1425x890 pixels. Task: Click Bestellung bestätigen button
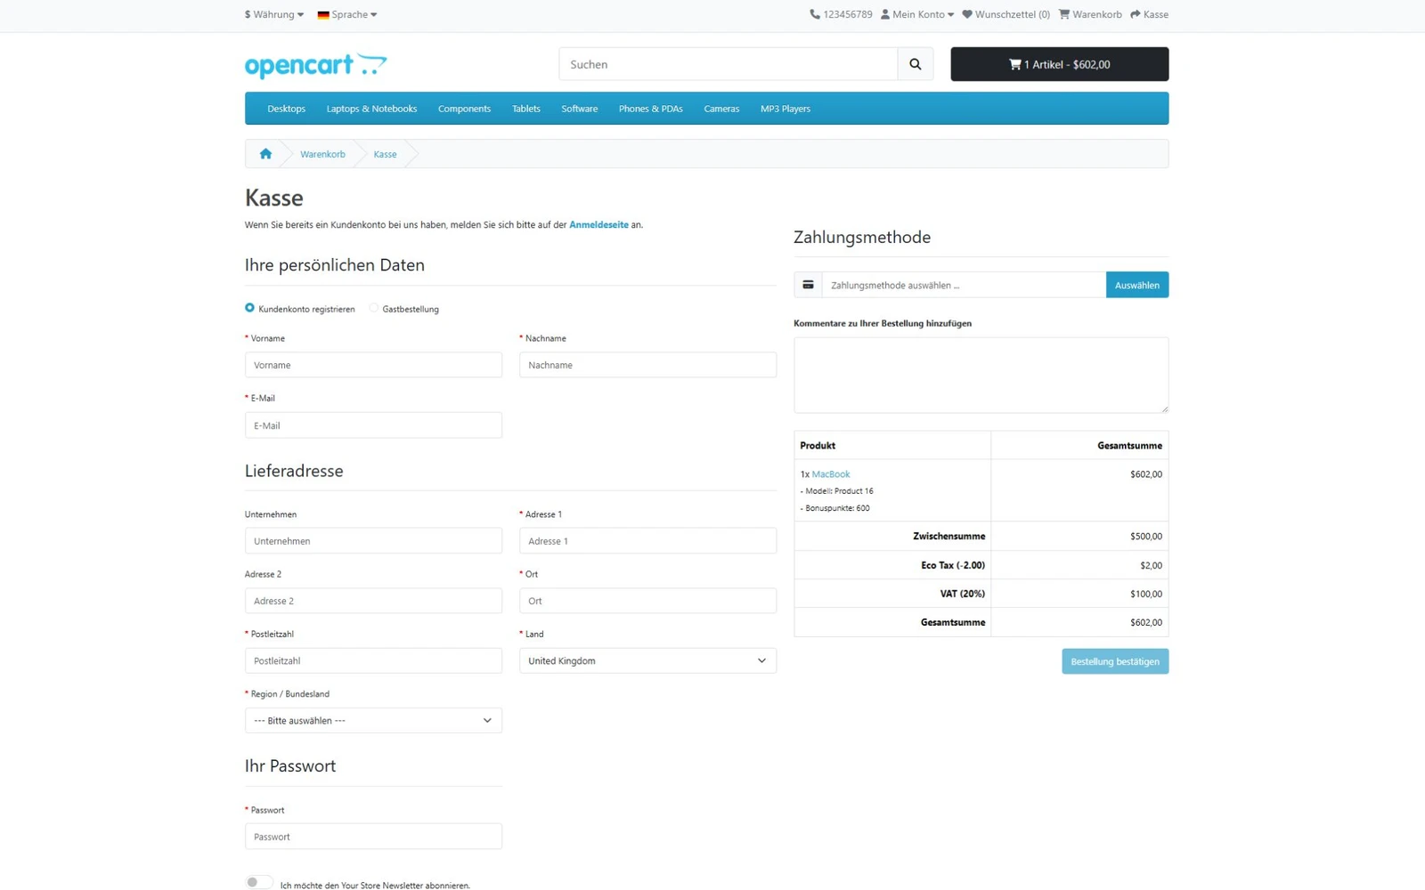(1115, 661)
